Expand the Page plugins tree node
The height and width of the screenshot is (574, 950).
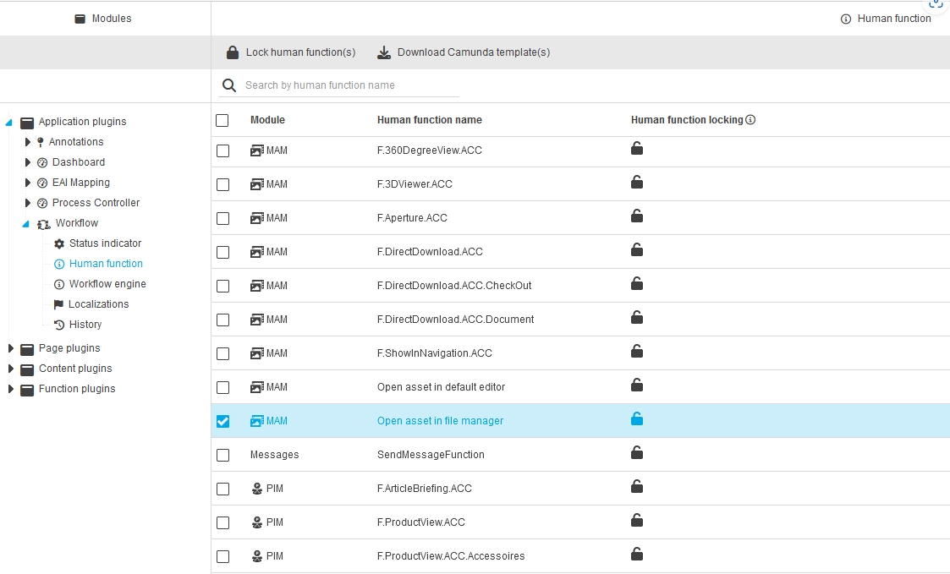[11, 348]
